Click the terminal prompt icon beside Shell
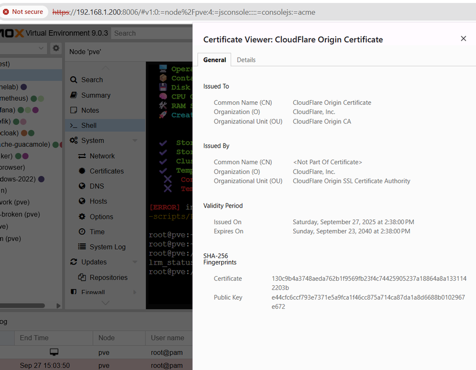Viewport: 476px width, 370px height. click(x=73, y=126)
